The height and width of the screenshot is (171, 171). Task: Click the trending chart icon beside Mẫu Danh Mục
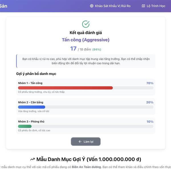pos(32,159)
